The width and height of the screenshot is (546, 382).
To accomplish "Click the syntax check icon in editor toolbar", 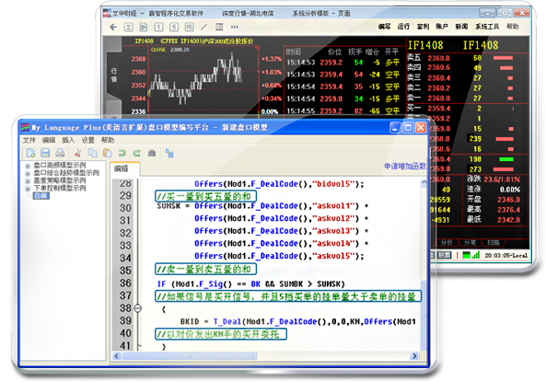I will (169, 153).
